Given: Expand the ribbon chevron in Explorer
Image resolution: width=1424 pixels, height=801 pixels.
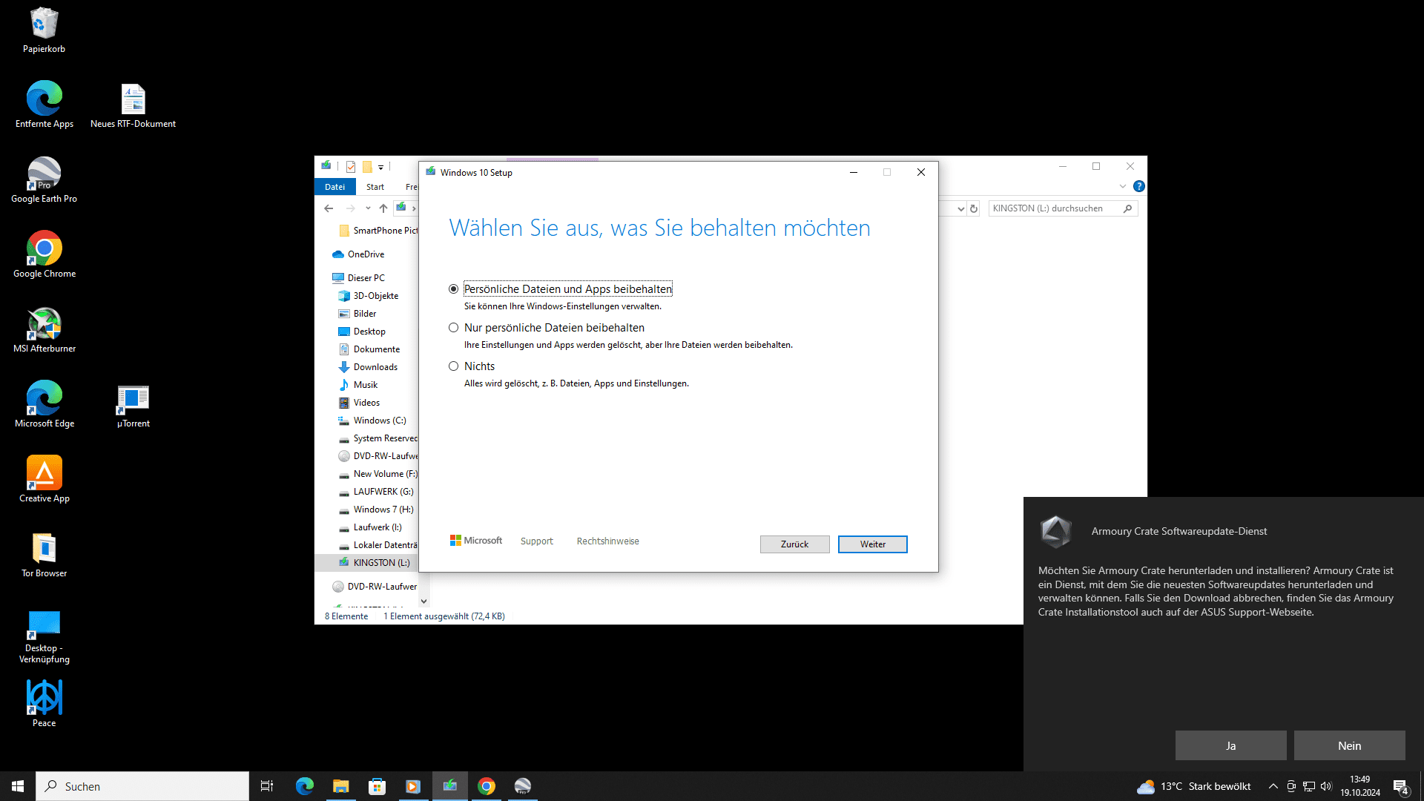Looking at the screenshot, I should point(1122,186).
